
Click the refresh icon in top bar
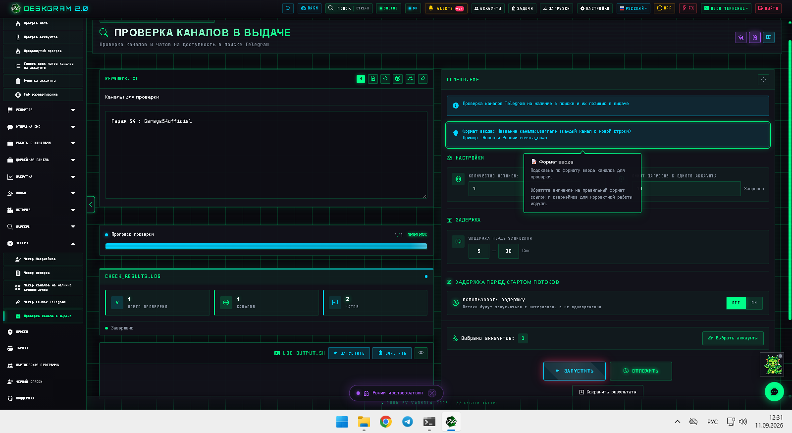pyautogui.click(x=288, y=8)
